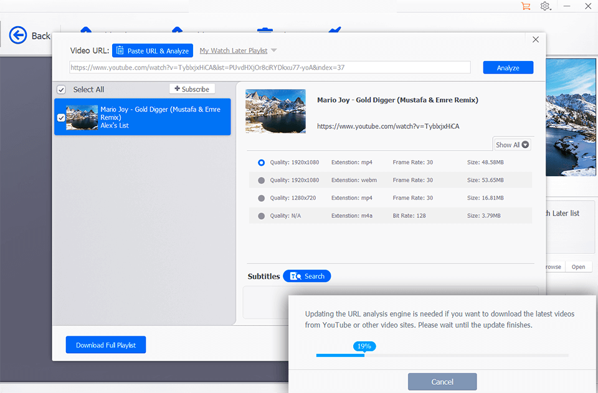Viewport: 598px width, 393px height.
Task: Click the video URL input field
Action: click(x=270, y=67)
